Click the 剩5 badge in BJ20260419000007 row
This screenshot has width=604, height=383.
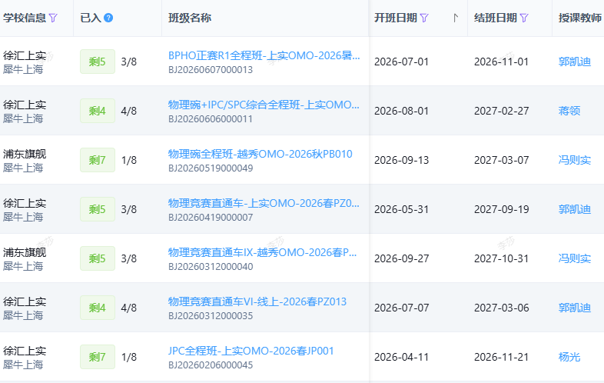point(98,209)
